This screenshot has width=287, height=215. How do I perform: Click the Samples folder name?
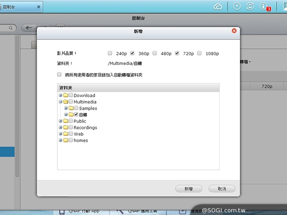(88, 108)
